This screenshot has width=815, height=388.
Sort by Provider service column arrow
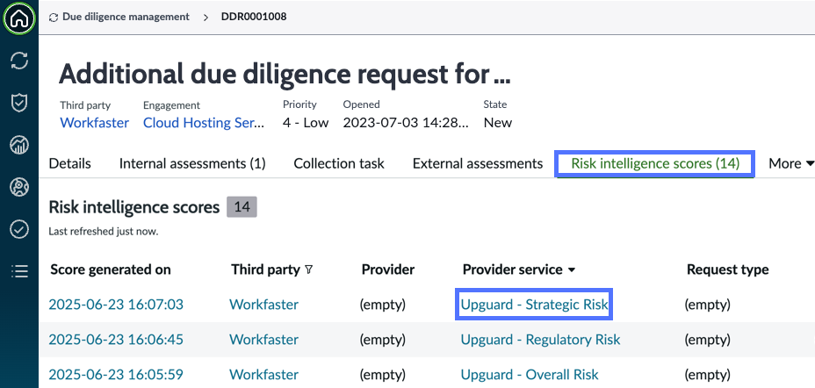tap(572, 270)
